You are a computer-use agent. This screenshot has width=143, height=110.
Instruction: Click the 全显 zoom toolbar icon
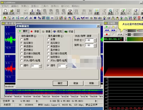(104, 12)
